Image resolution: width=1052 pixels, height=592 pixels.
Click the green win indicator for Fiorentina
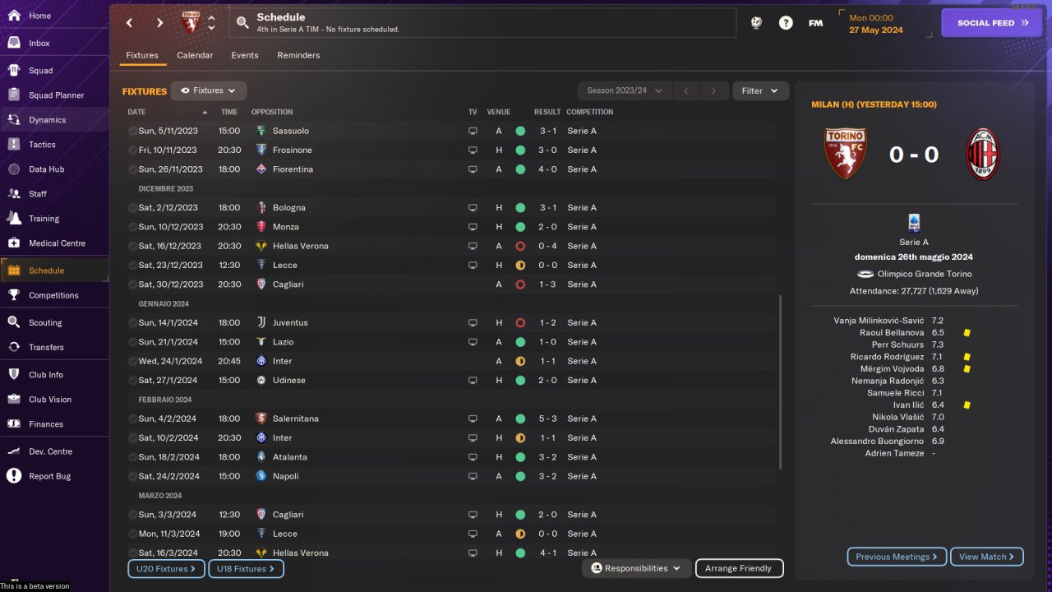(x=520, y=169)
